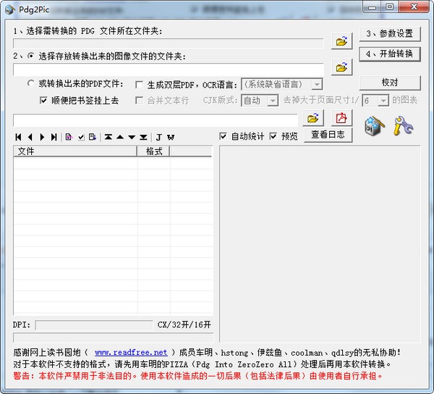434x394 pixels.
Task: Click the path field above the toolbar
Action: coord(156,120)
